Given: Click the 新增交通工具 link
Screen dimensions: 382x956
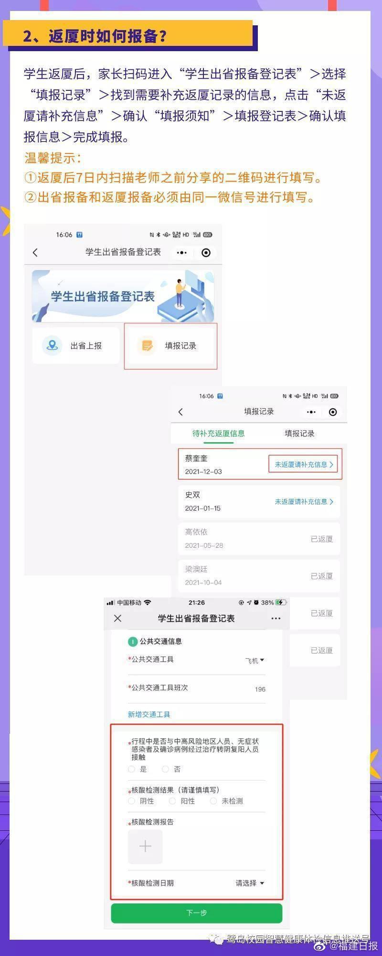Looking at the screenshot, I should [x=149, y=714].
